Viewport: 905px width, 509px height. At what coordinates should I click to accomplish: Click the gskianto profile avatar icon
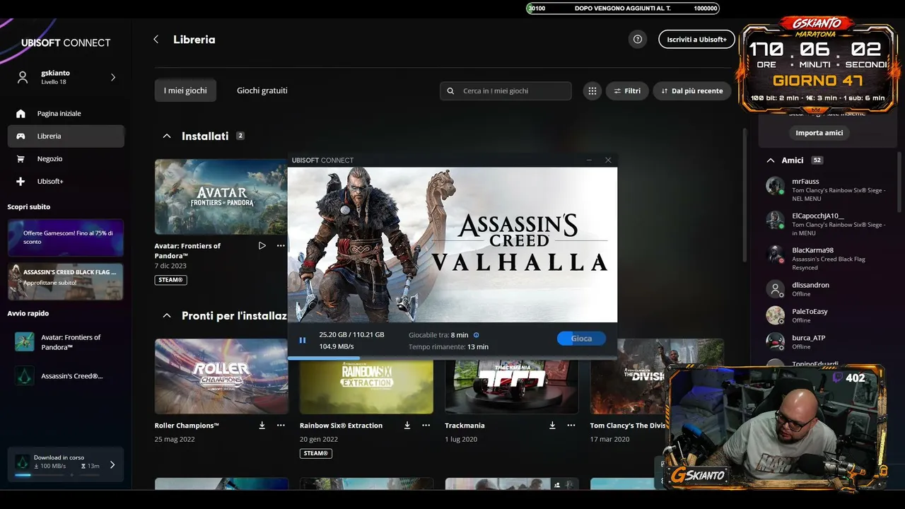click(x=23, y=78)
